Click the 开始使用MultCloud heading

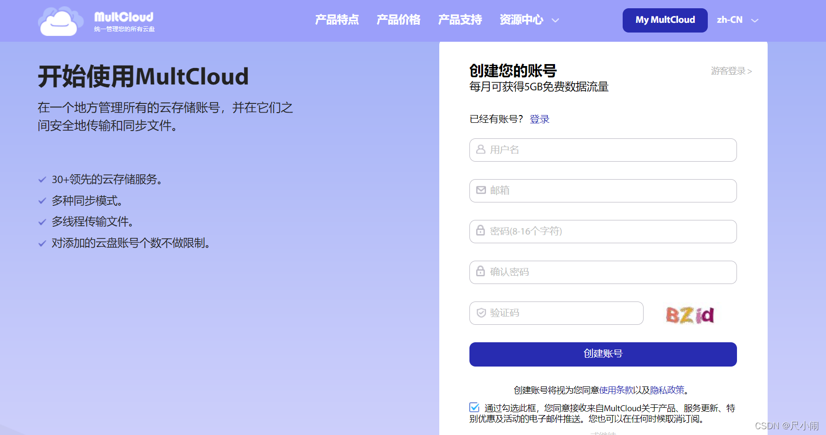coord(144,77)
